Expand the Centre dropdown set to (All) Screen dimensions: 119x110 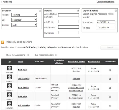[x=24, y=25]
